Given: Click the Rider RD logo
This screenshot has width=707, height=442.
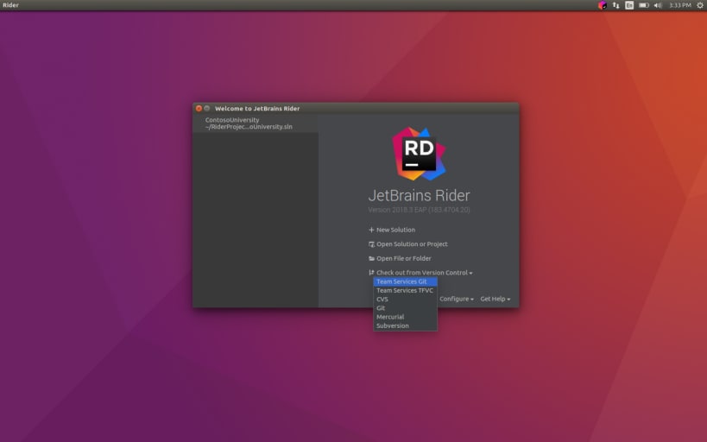Looking at the screenshot, I should [419, 154].
